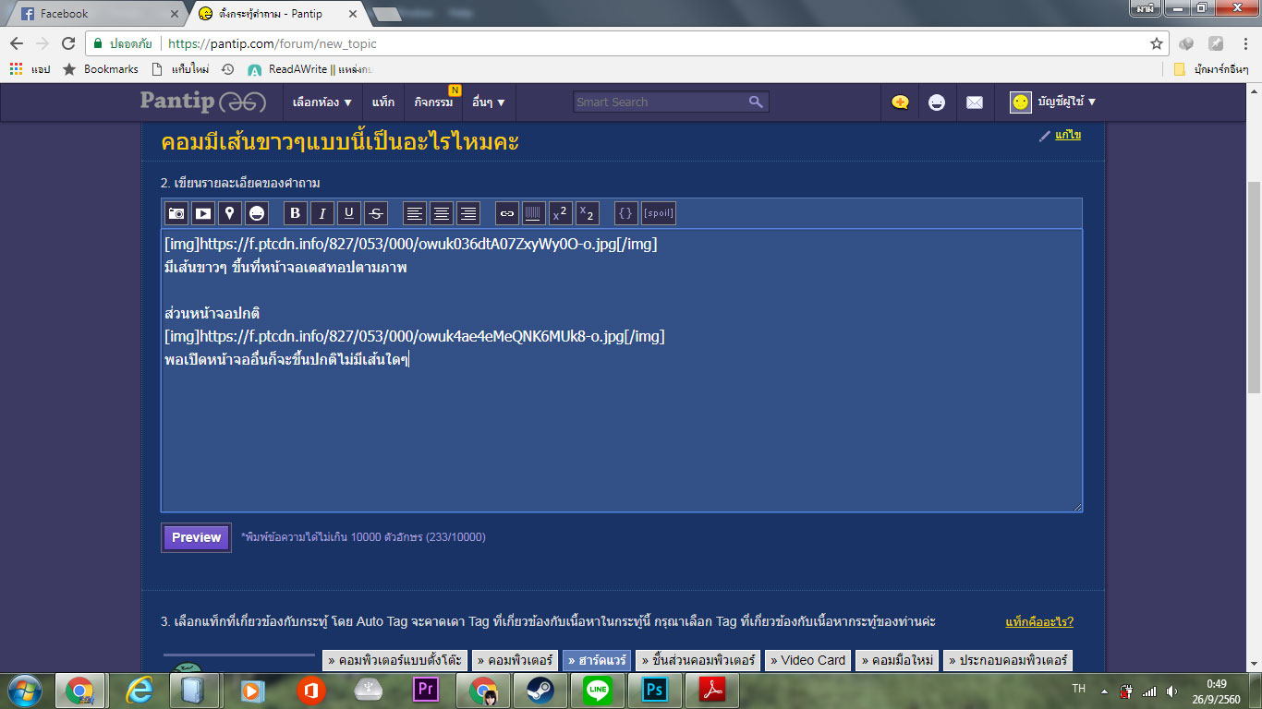Insert a spoil tag
Image resolution: width=1262 pixels, height=709 pixels.
click(x=659, y=213)
